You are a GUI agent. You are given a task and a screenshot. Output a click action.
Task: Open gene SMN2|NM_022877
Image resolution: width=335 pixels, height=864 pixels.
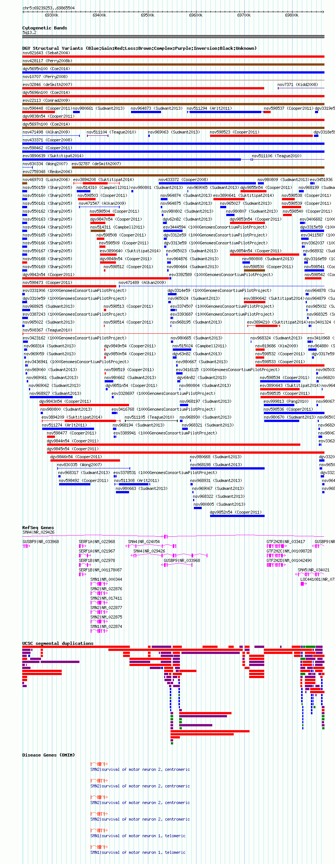pos(107,608)
